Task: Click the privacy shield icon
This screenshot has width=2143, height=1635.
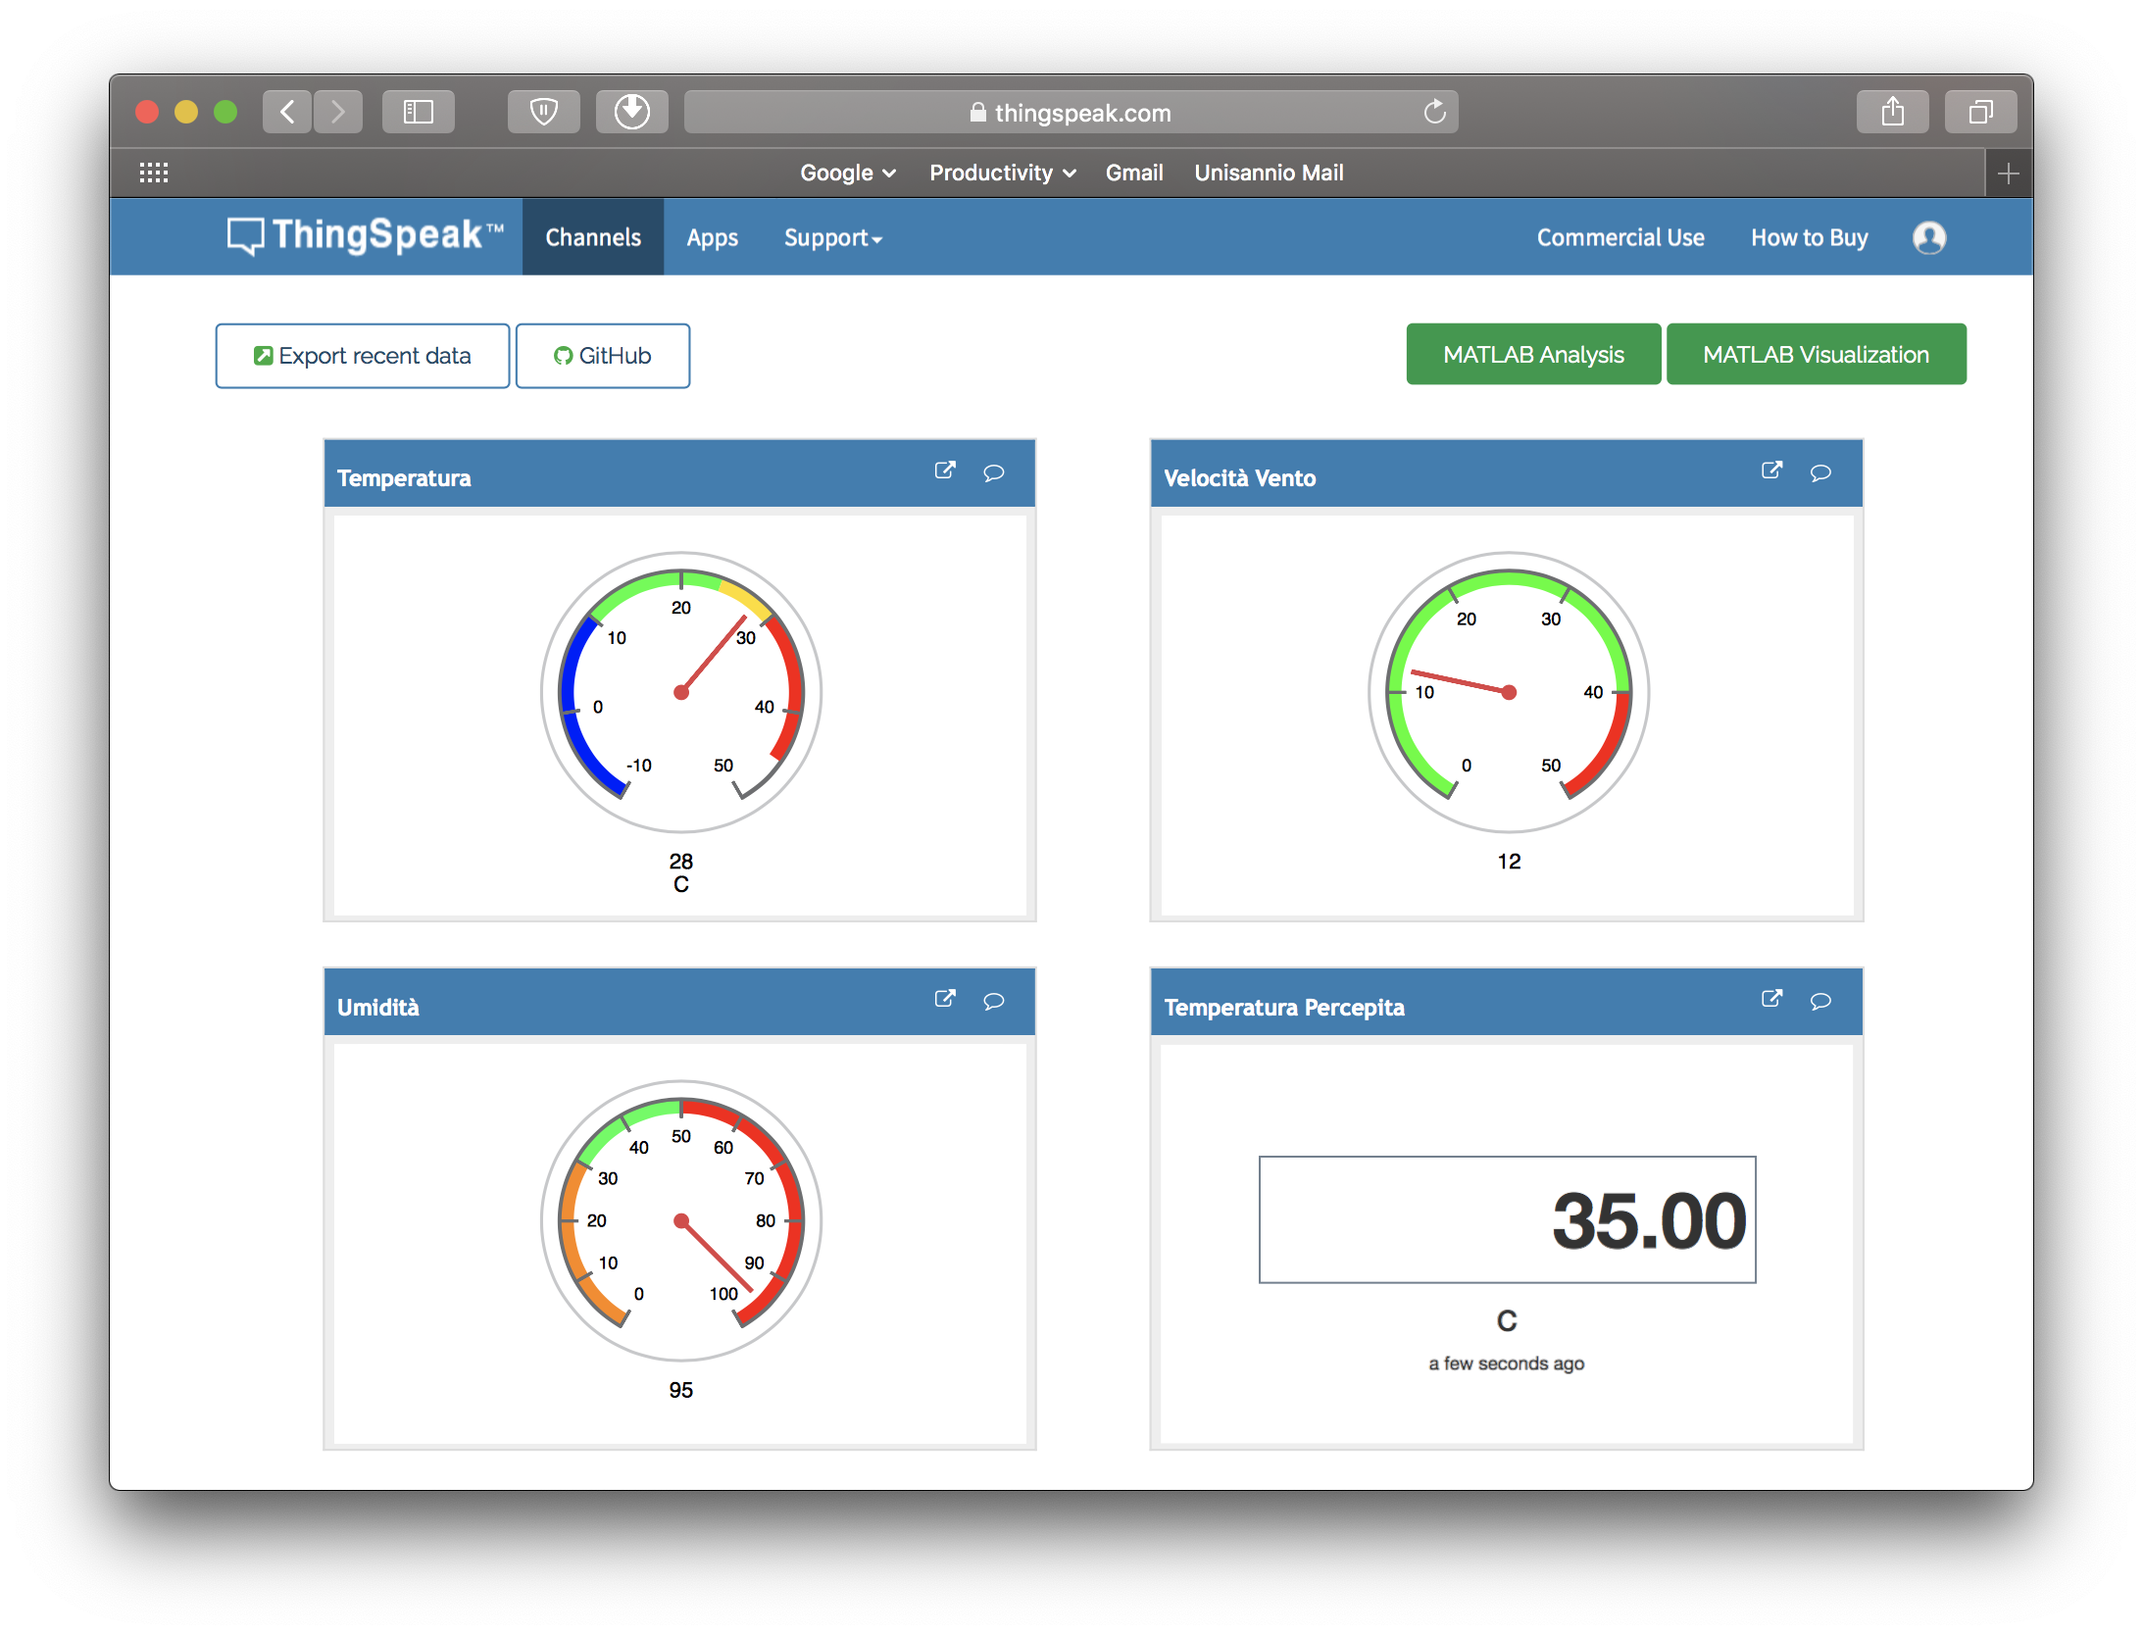Action: pyautogui.click(x=543, y=113)
